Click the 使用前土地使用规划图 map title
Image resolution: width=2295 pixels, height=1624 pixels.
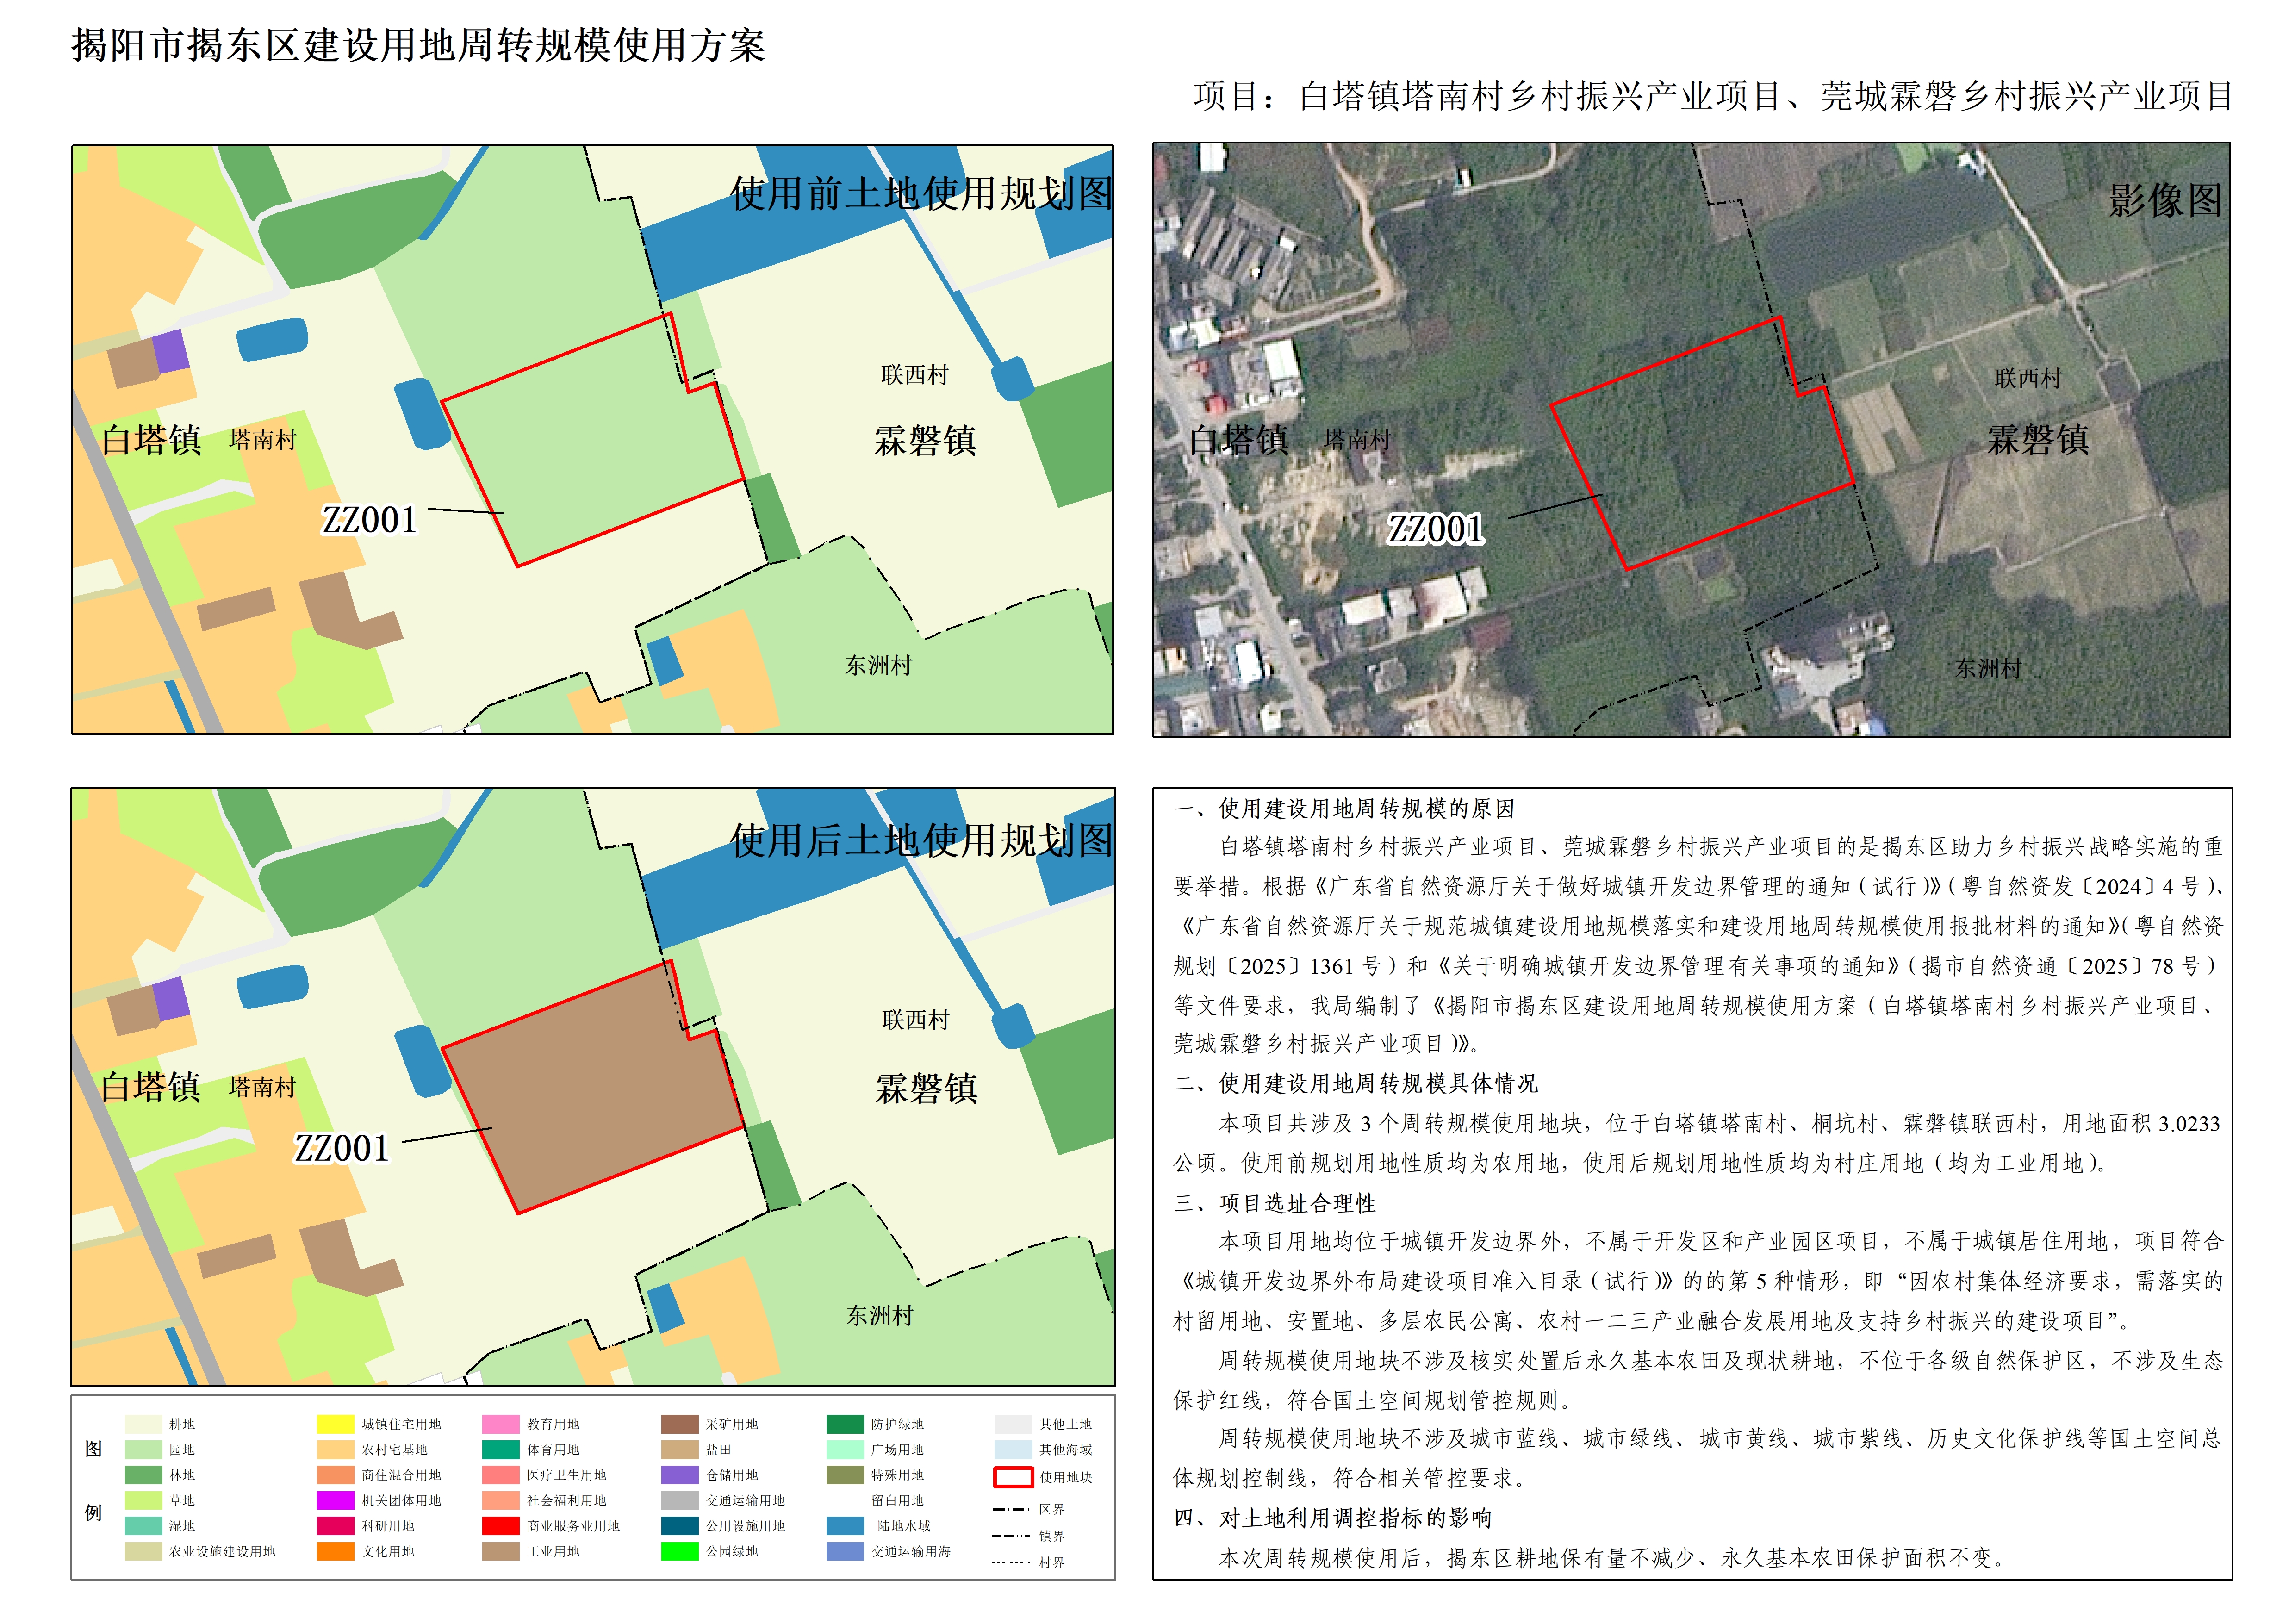point(920,194)
